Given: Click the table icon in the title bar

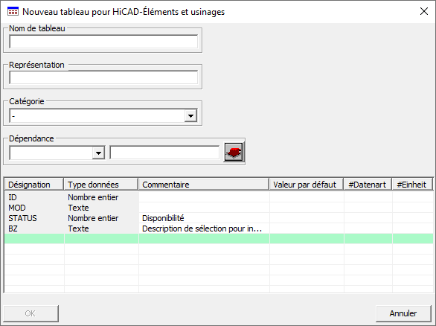Looking at the screenshot, I should point(13,11).
